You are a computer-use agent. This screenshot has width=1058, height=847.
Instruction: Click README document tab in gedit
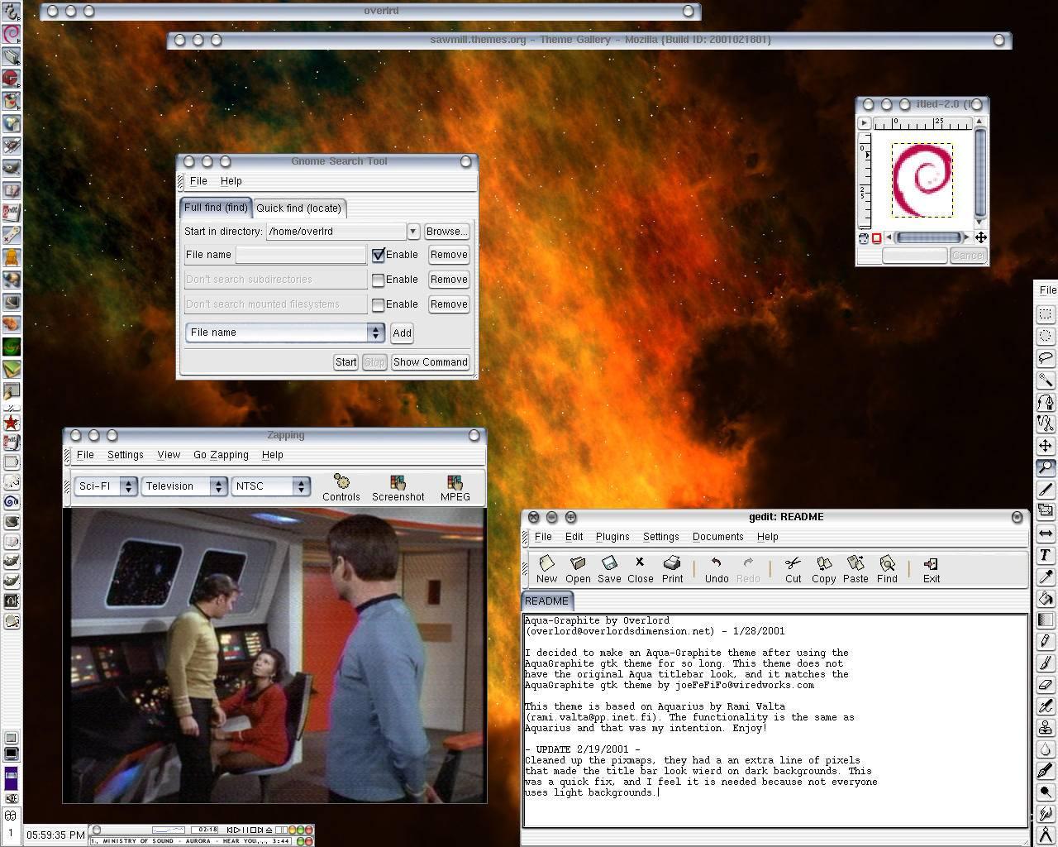tap(546, 601)
